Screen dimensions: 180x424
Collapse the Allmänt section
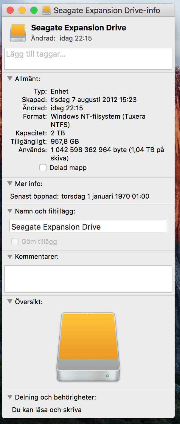point(10,79)
